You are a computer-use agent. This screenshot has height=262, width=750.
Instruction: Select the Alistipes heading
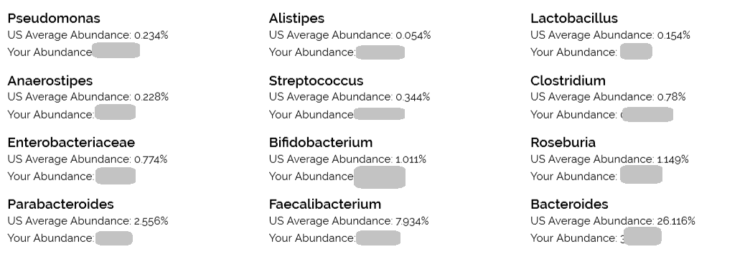[296, 18]
